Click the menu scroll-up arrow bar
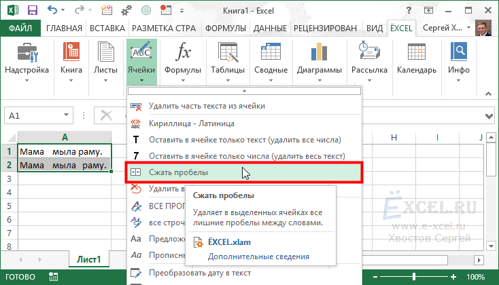The height and width of the screenshot is (285, 499). tap(244, 91)
